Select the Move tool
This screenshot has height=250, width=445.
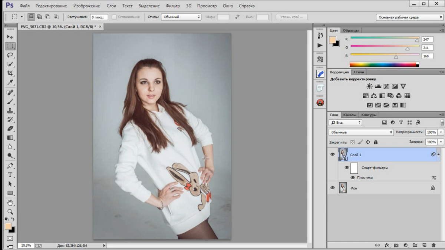click(10, 37)
